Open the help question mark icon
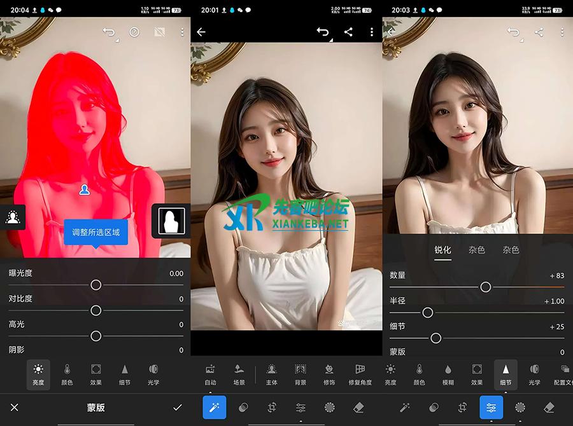 click(x=134, y=32)
